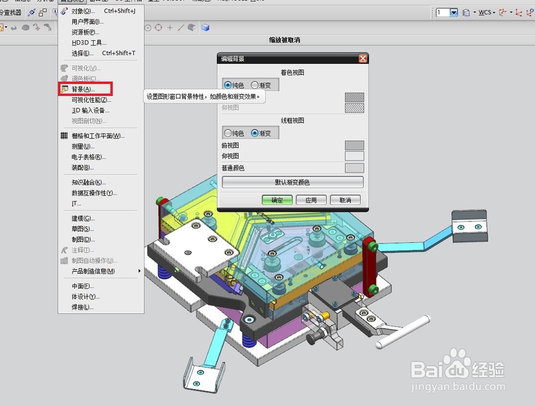The width and height of the screenshot is (535, 405).
Task: Pick the 线框视图 仰视图 color swatch
Action: point(355,156)
